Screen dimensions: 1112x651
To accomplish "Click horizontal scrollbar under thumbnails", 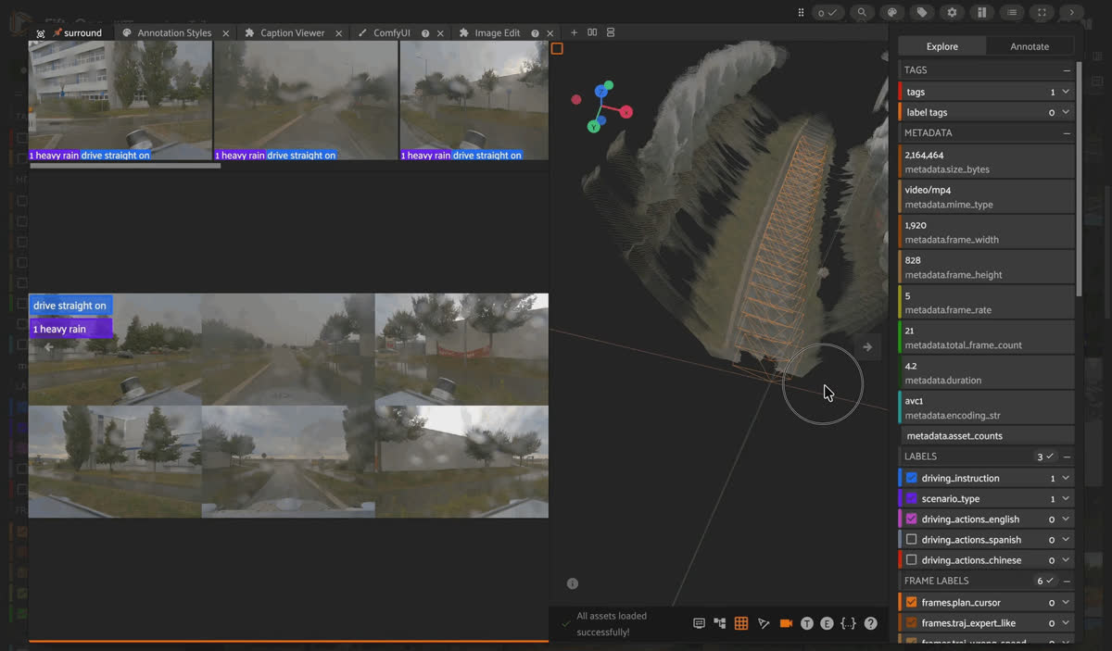I will coord(125,166).
